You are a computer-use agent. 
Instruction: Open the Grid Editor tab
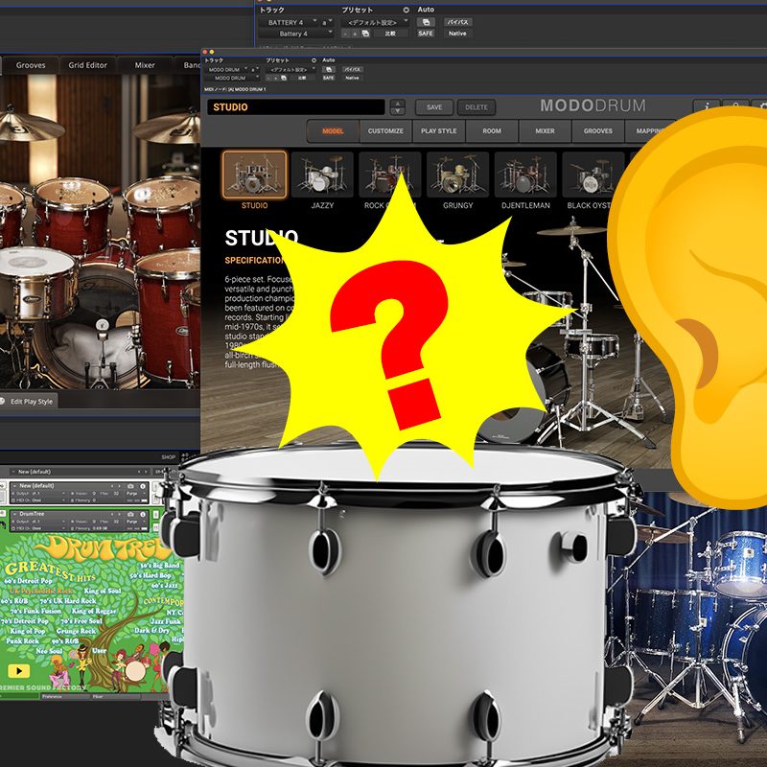pos(88,65)
